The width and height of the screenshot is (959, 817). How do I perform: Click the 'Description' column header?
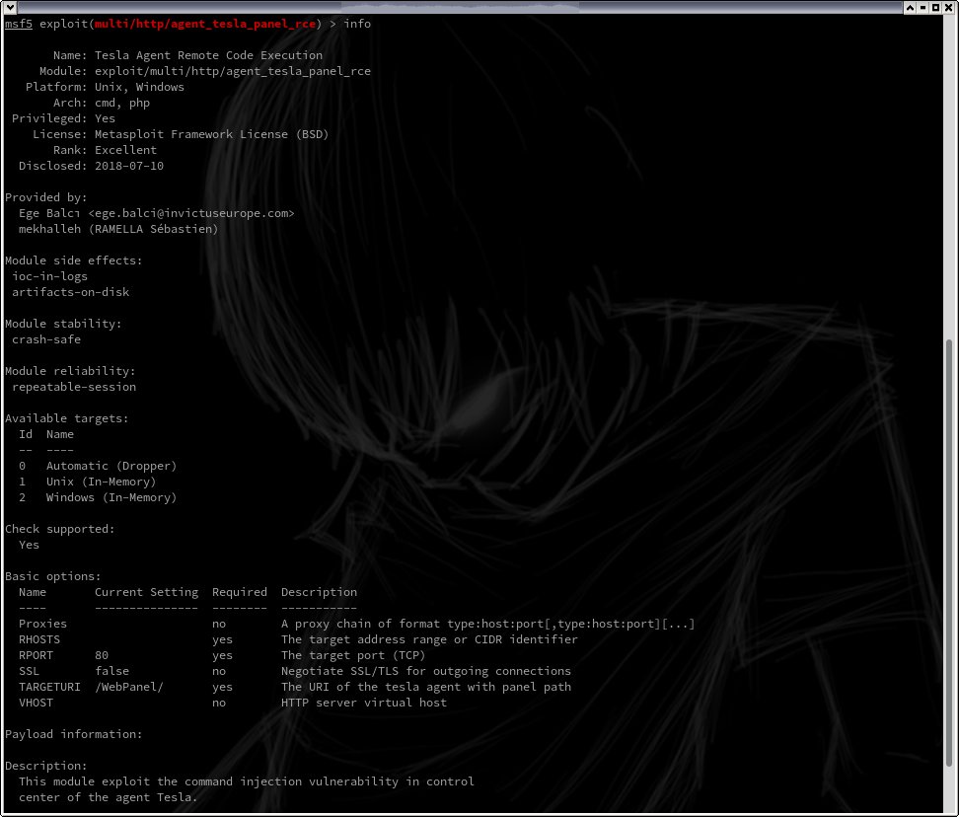tap(320, 592)
